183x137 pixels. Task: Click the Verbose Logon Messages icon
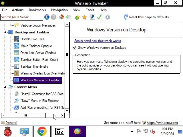pos(17,25)
